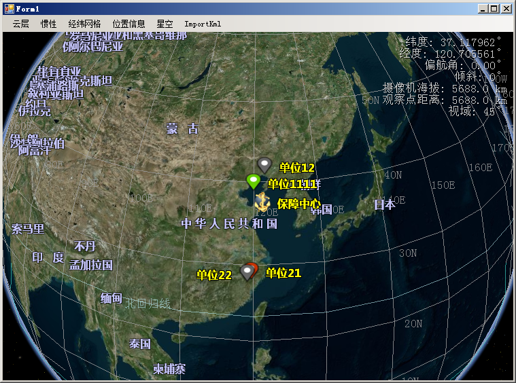
Task: Select the red pin marker for 单位21
Action: 253,269
